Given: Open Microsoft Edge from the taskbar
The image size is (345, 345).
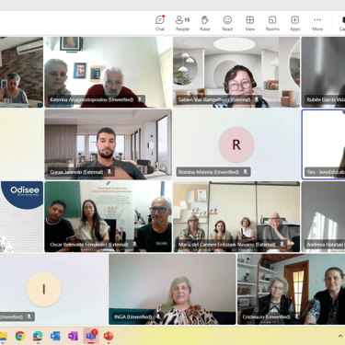Looking at the screenshot, I should point(38,336).
